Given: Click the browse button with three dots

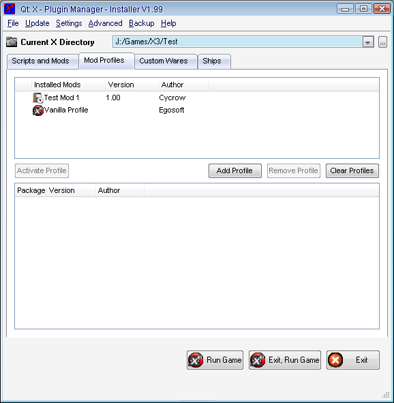Looking at the screenshot, I should pyautogui.click(x=382, y=42).
